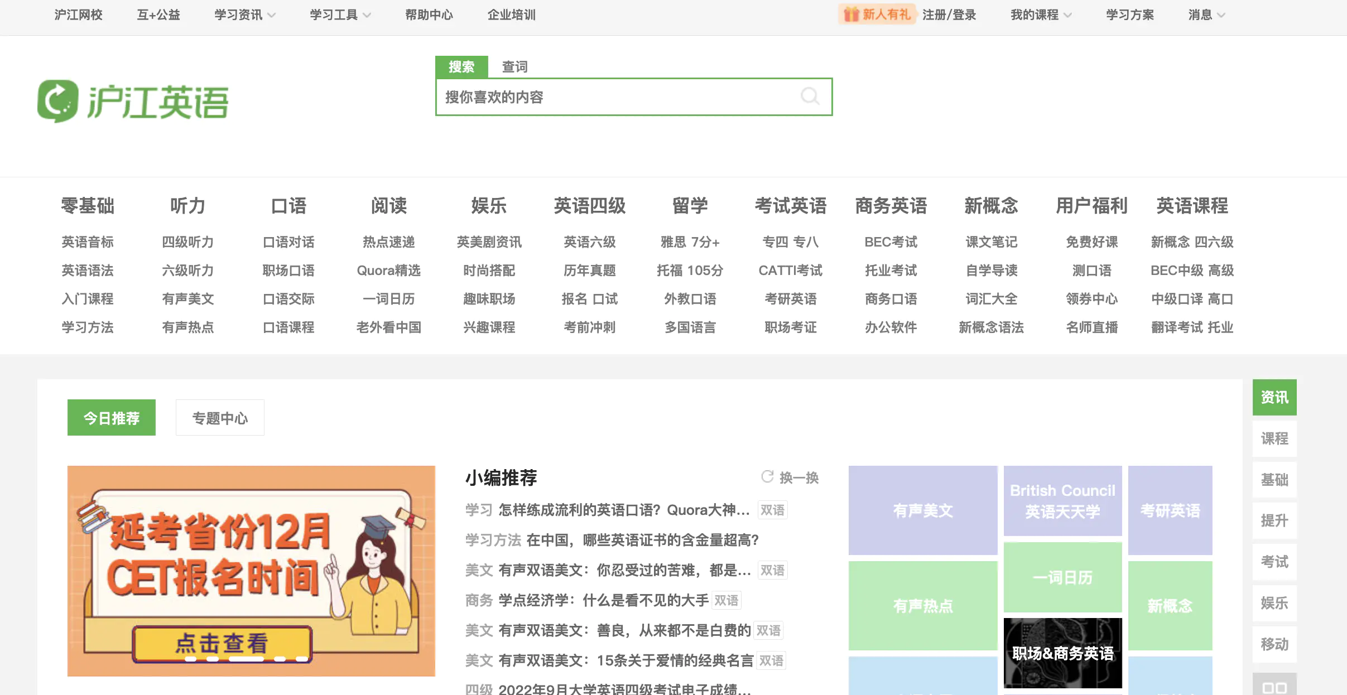Image resolution: width=1347 pixels, height=695 pixels.
Task: Open the 考试英语 category
Action: (x=791, y=206)
